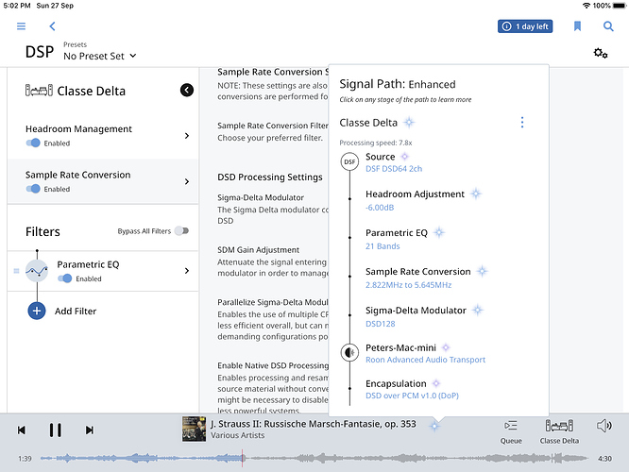This screenshot has width=629, height=472.
Task: Click the star beside Parametric EQ in signal path
Action: click(x=439, y=232)
